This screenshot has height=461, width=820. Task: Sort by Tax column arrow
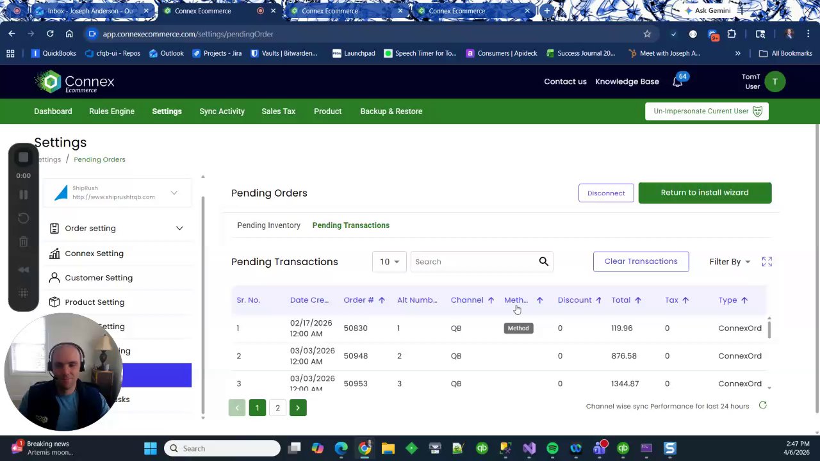coord(685,300)
